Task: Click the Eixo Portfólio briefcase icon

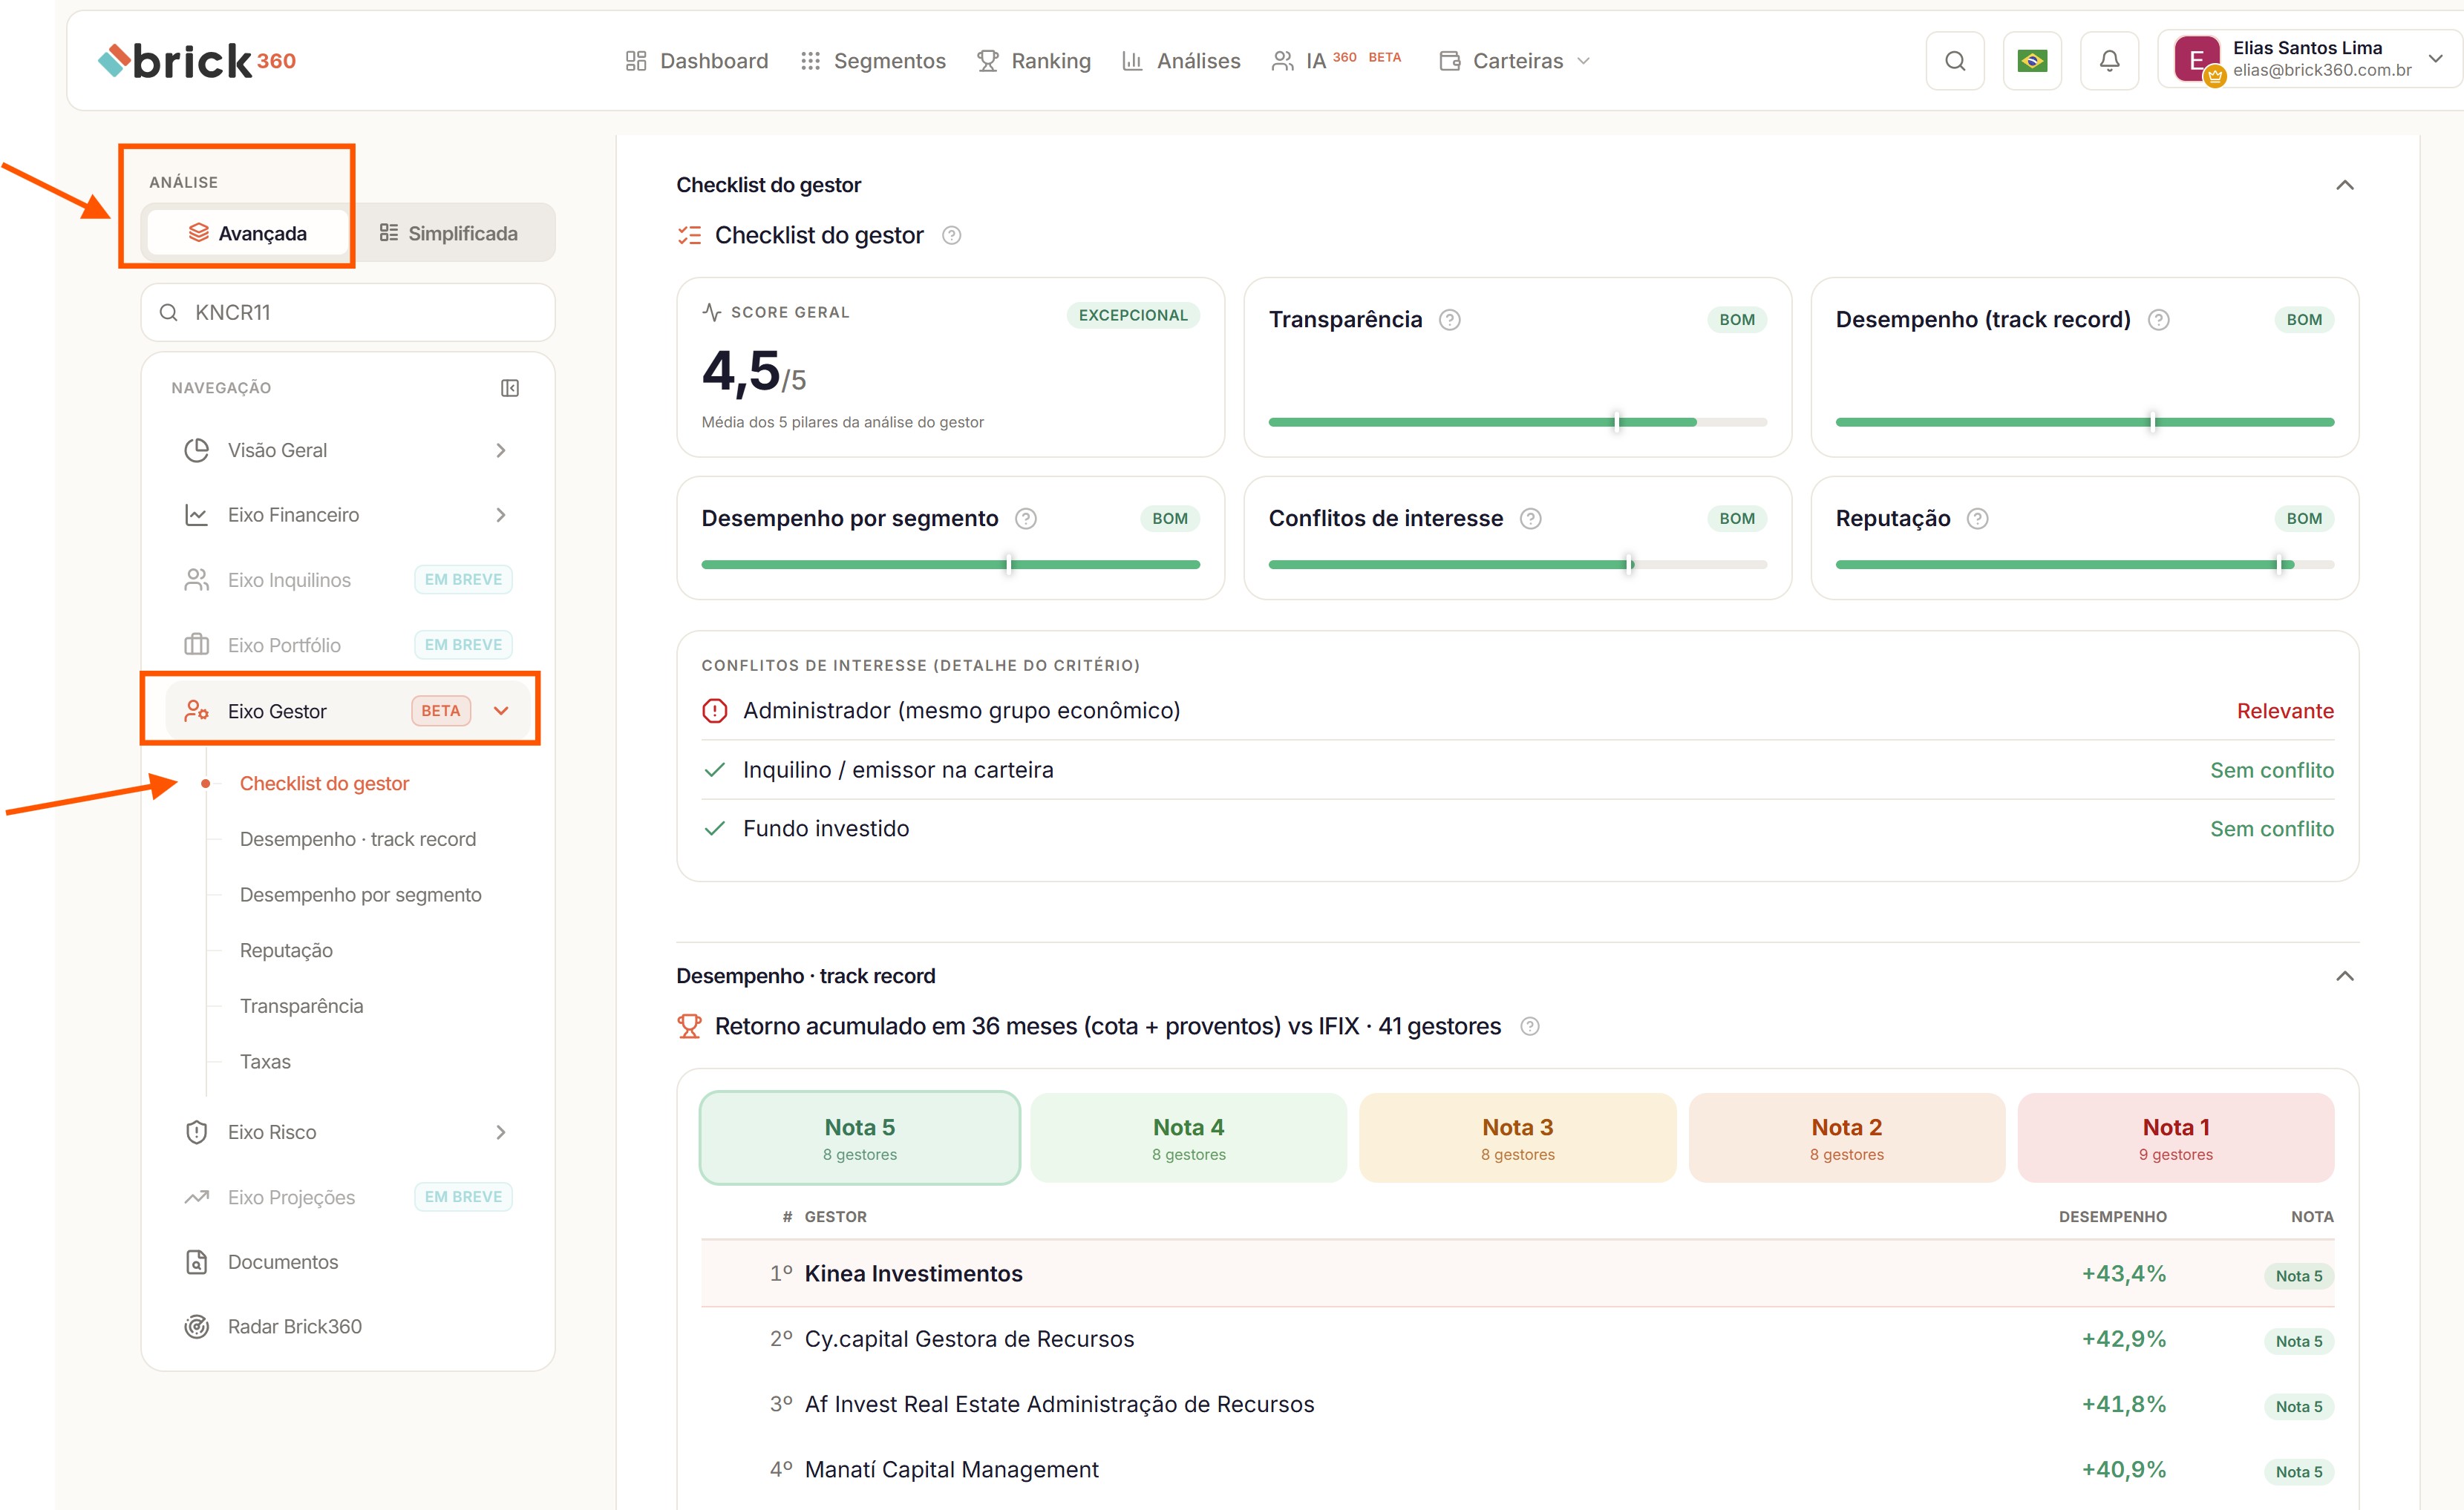Action: click(197, 646)
